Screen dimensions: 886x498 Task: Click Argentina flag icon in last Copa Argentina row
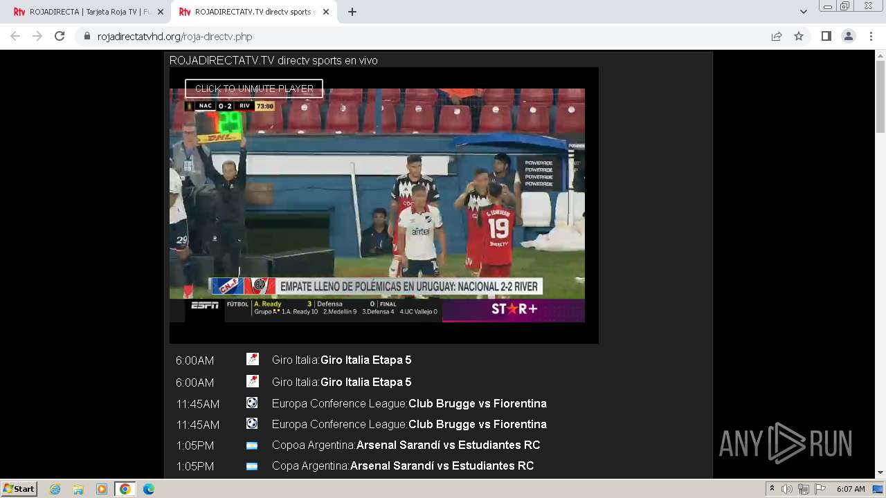click(x=252, y=466)
